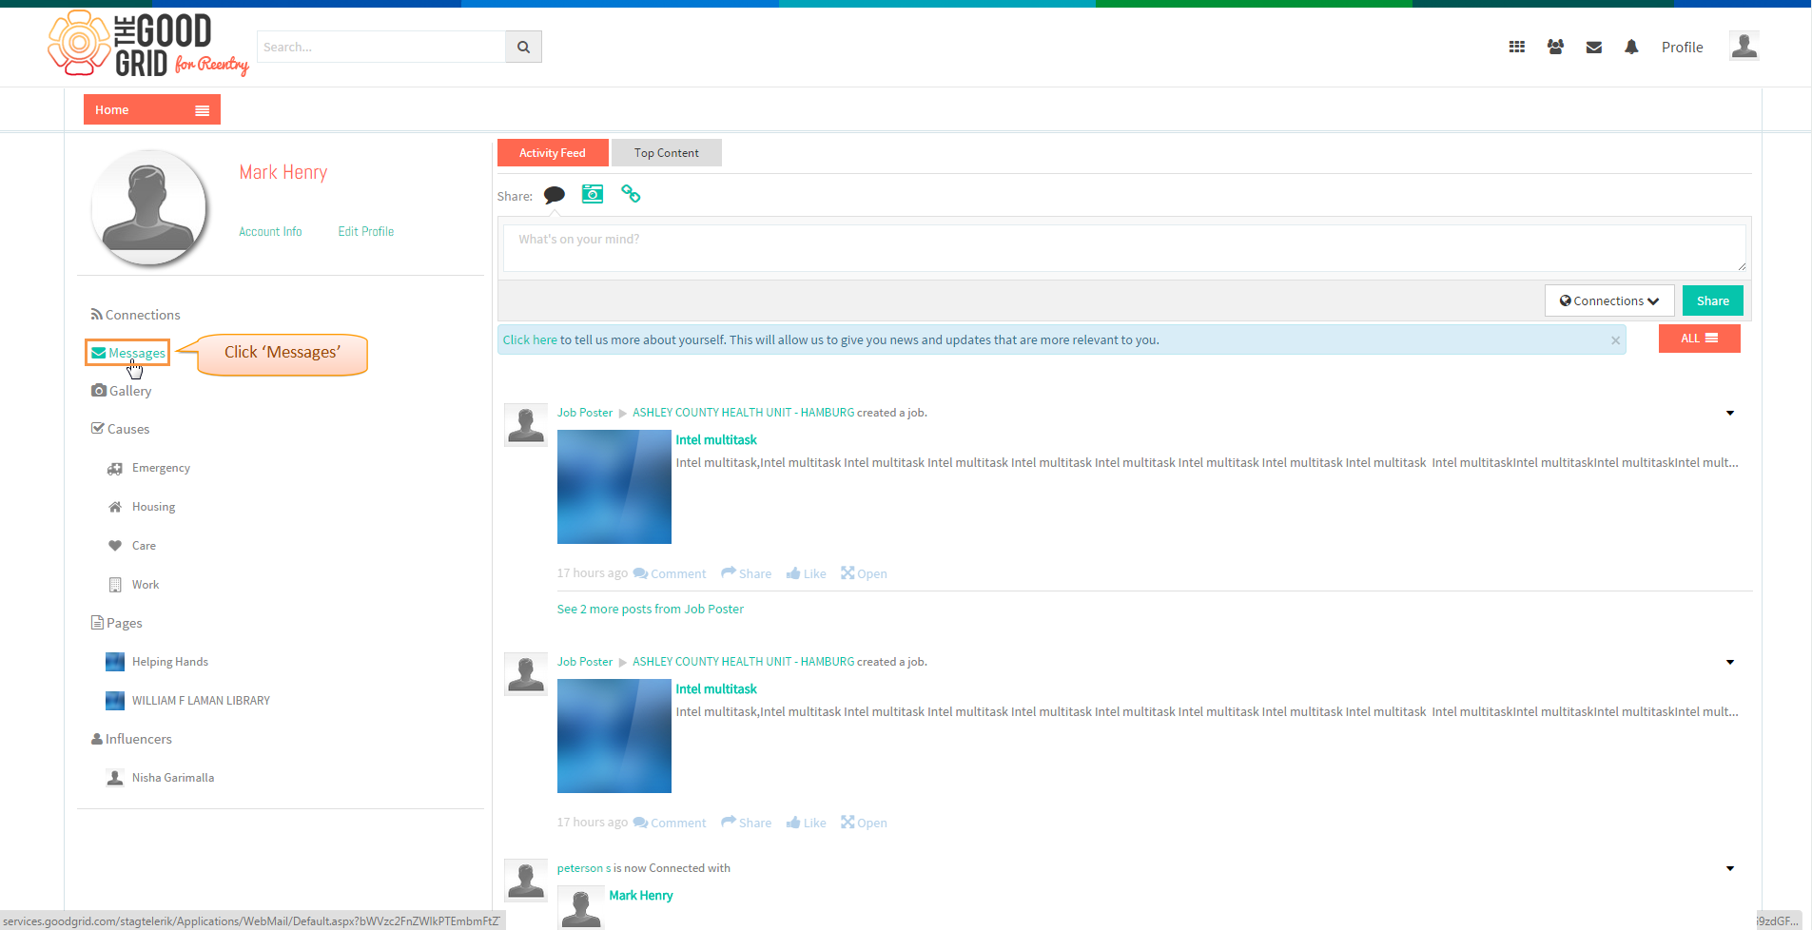Expand options arrow on first job post

point(1730,413)
